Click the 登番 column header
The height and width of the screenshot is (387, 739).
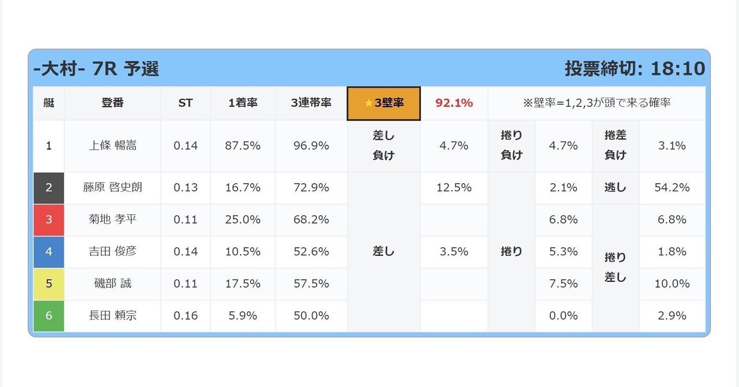click(x=113, y=103)
